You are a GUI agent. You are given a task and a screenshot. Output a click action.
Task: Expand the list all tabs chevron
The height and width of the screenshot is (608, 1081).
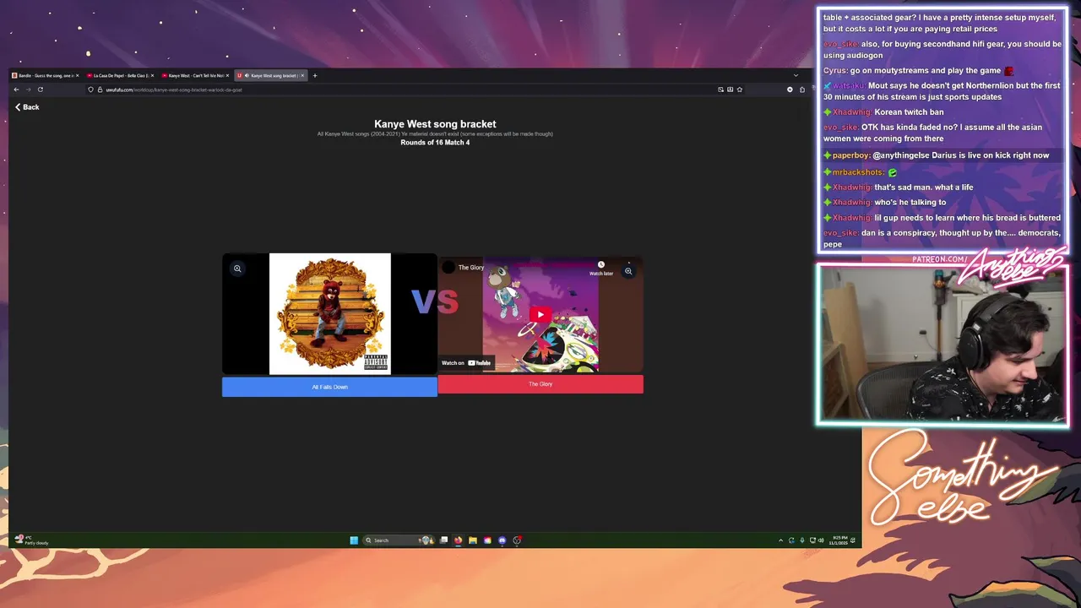pyautogui.click(x=796, y=75)
